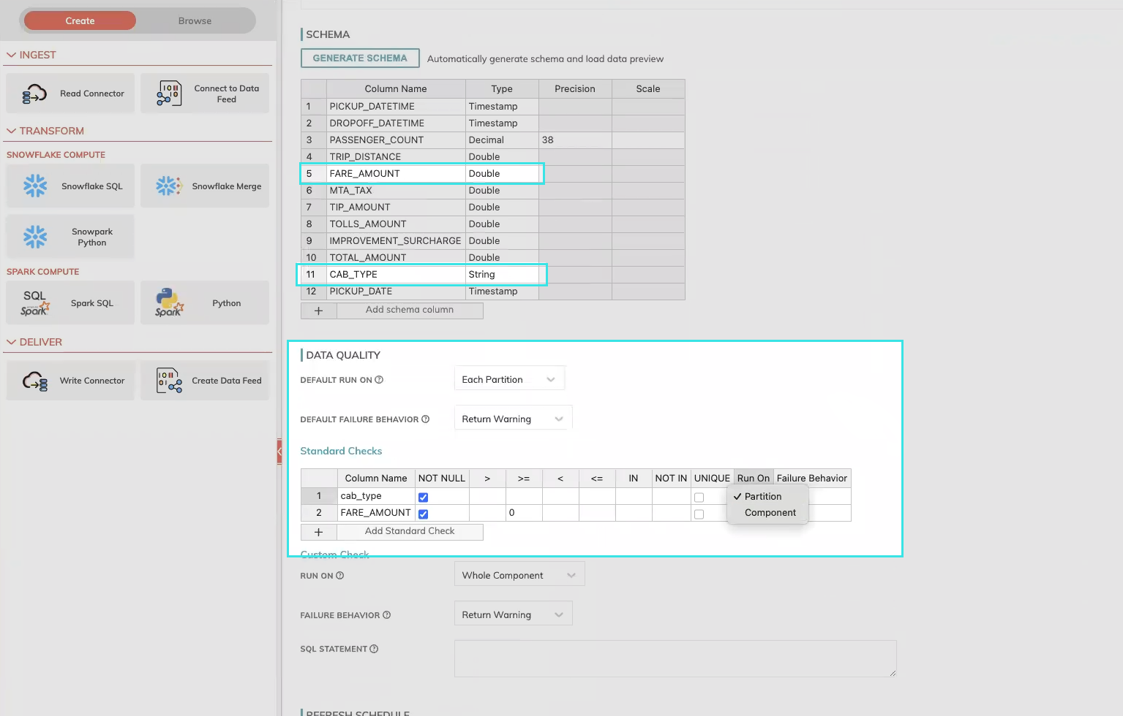
Task: Click the SQL Statement text area
Action: 675,658
